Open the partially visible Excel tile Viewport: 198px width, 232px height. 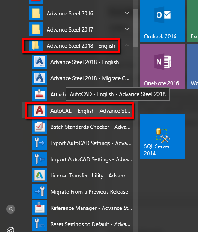coord(193,21)
